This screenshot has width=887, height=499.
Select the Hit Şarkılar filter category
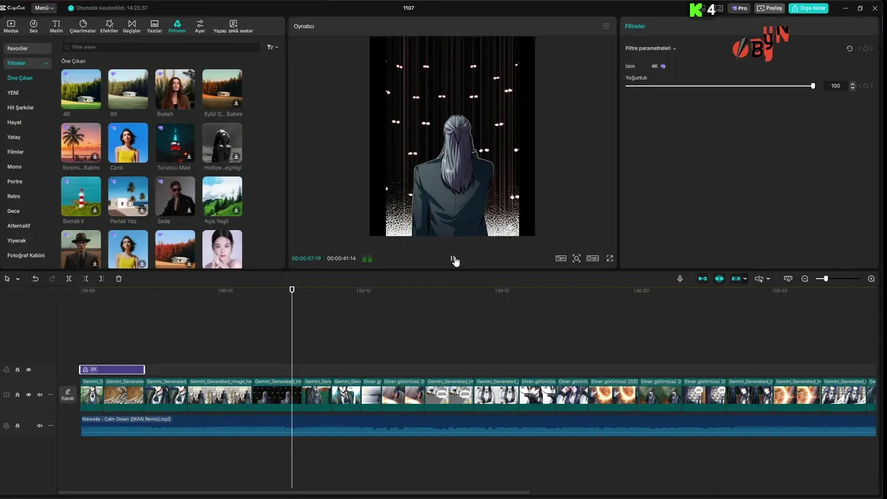coord(21,107)
